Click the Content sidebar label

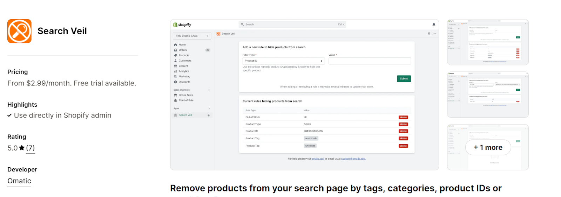[183, 66]
